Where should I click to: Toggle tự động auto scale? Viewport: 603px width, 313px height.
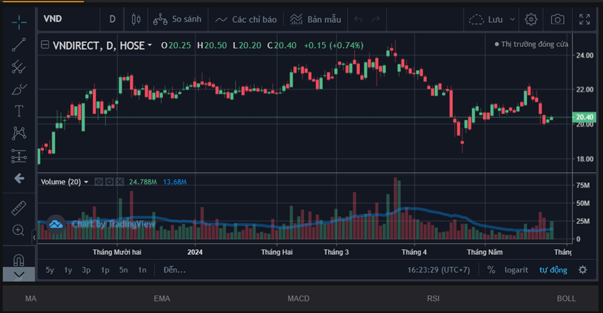[x=553, y=270]
